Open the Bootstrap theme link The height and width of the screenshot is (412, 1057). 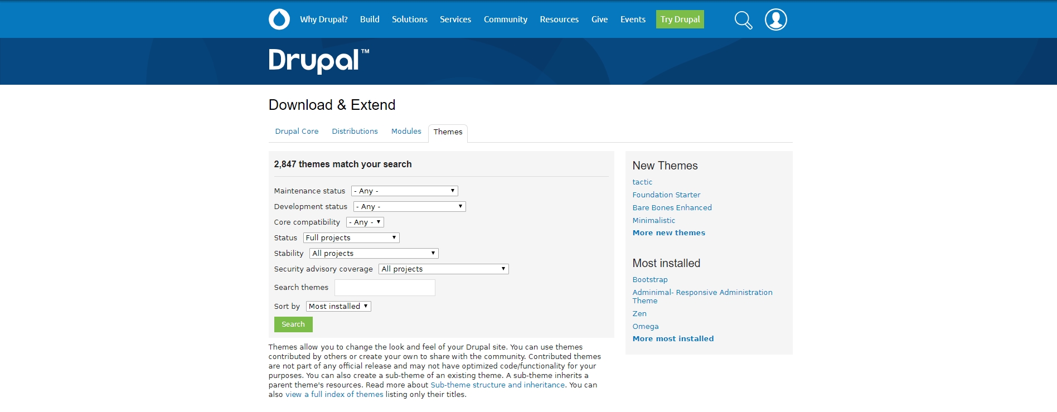point(649,280)
